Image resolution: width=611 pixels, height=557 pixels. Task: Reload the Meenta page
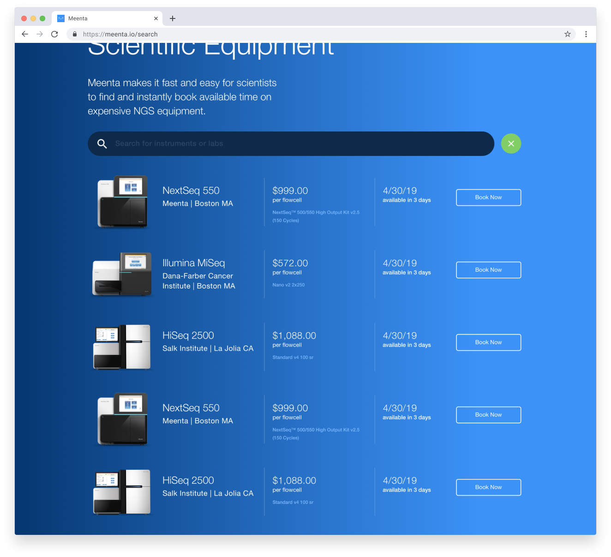54,34
